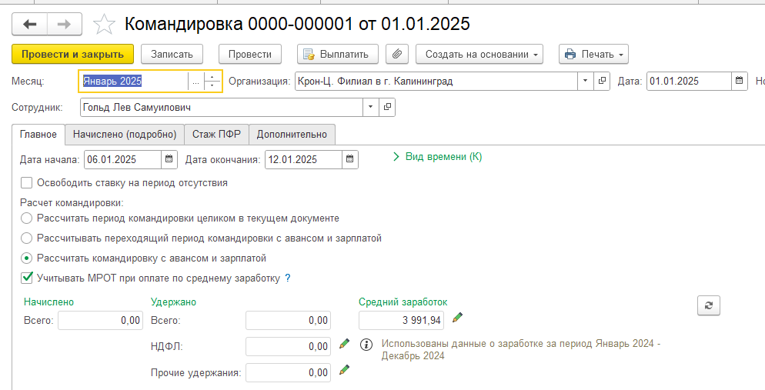Switch to the Дополнительно tab

292,135
